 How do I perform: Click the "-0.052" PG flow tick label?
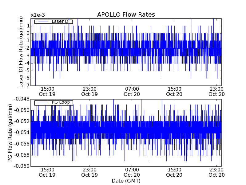(x=22, y=121)
